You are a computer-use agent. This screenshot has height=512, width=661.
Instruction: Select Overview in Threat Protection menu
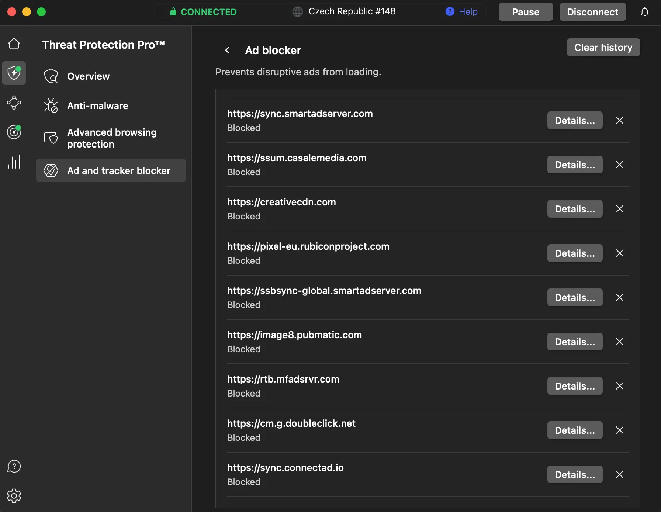point(88,76)
